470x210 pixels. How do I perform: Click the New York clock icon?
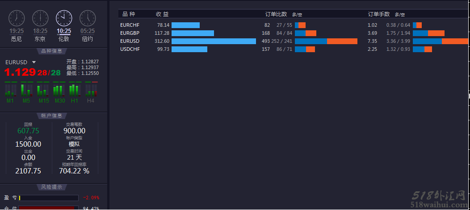click(88, 18)
